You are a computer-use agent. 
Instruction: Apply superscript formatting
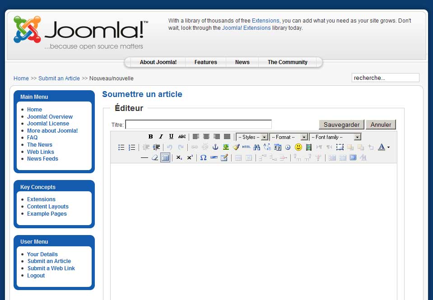190,157
